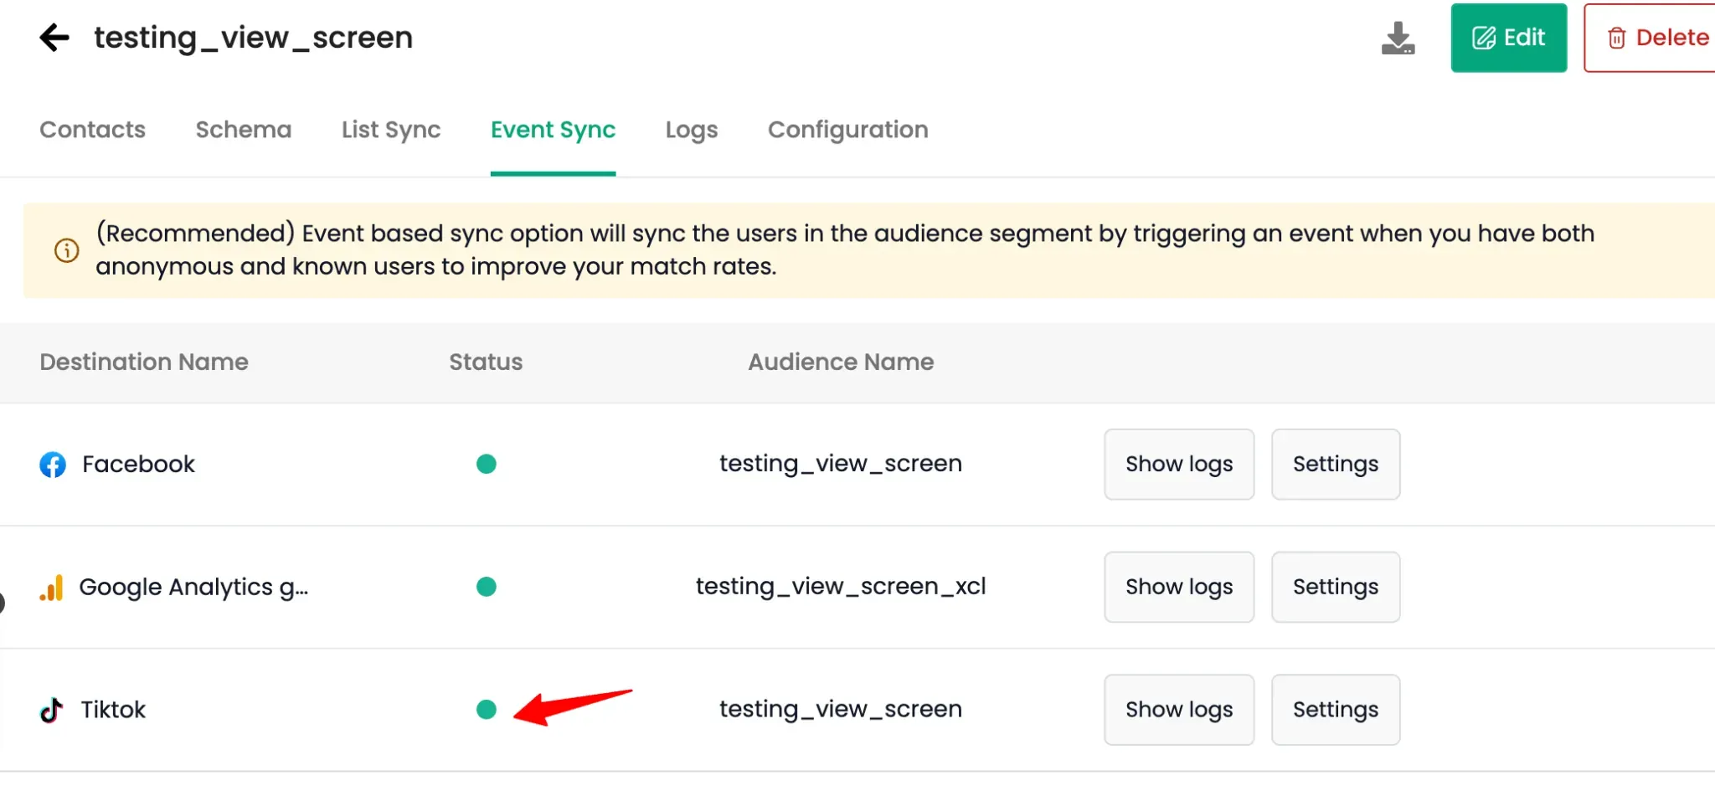Click the Tiktok logo icon
This screenshot has height=796, width=1715.
pyautogui.click(x=52, y=710)
